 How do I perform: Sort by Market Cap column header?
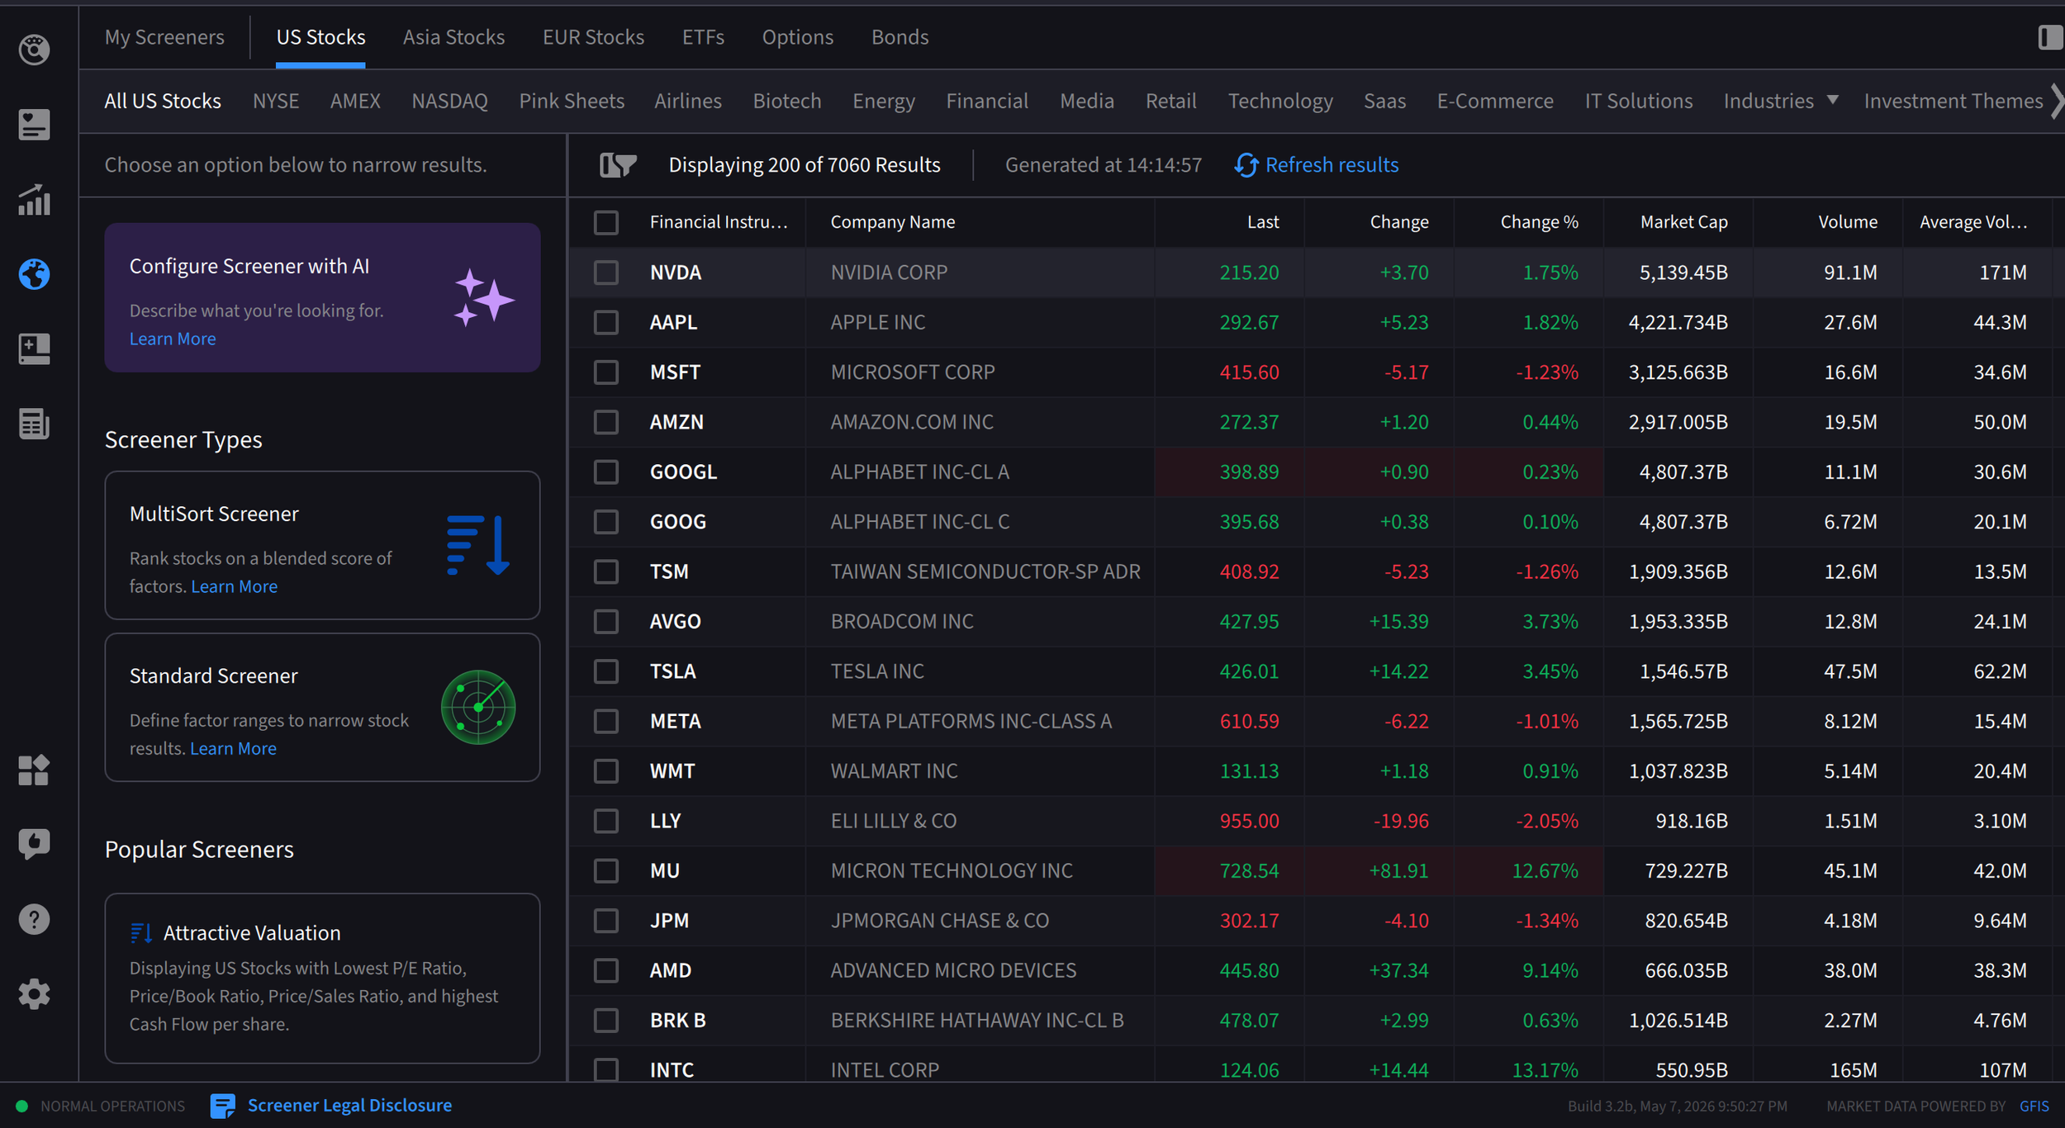coord(1683,222)
